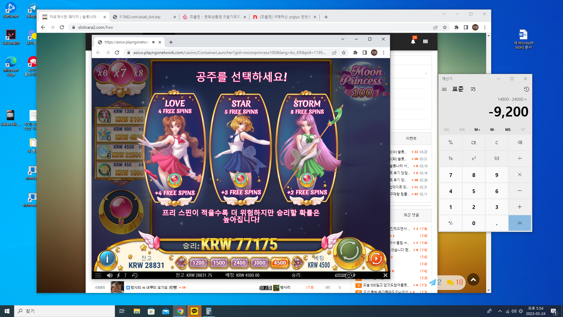Click the game window address bar
This screenshot has height=317, width=563.
click(229, 53)
